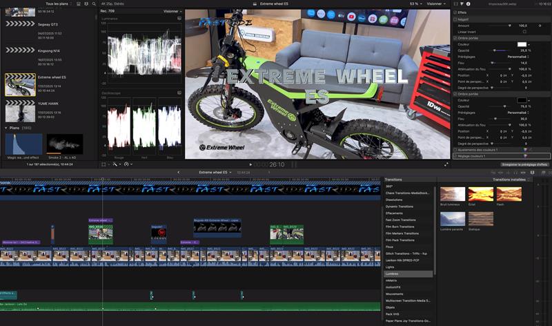The height and width of the screenshot is (326, 552).
Task: Open the Tous les plans filter menu
Action: pos(59,4)
